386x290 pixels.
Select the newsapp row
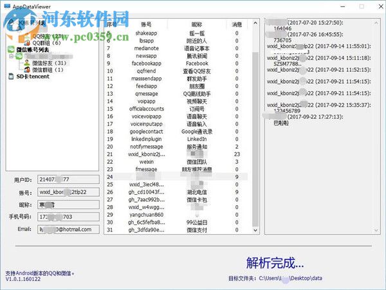click(x=176, y=56)
